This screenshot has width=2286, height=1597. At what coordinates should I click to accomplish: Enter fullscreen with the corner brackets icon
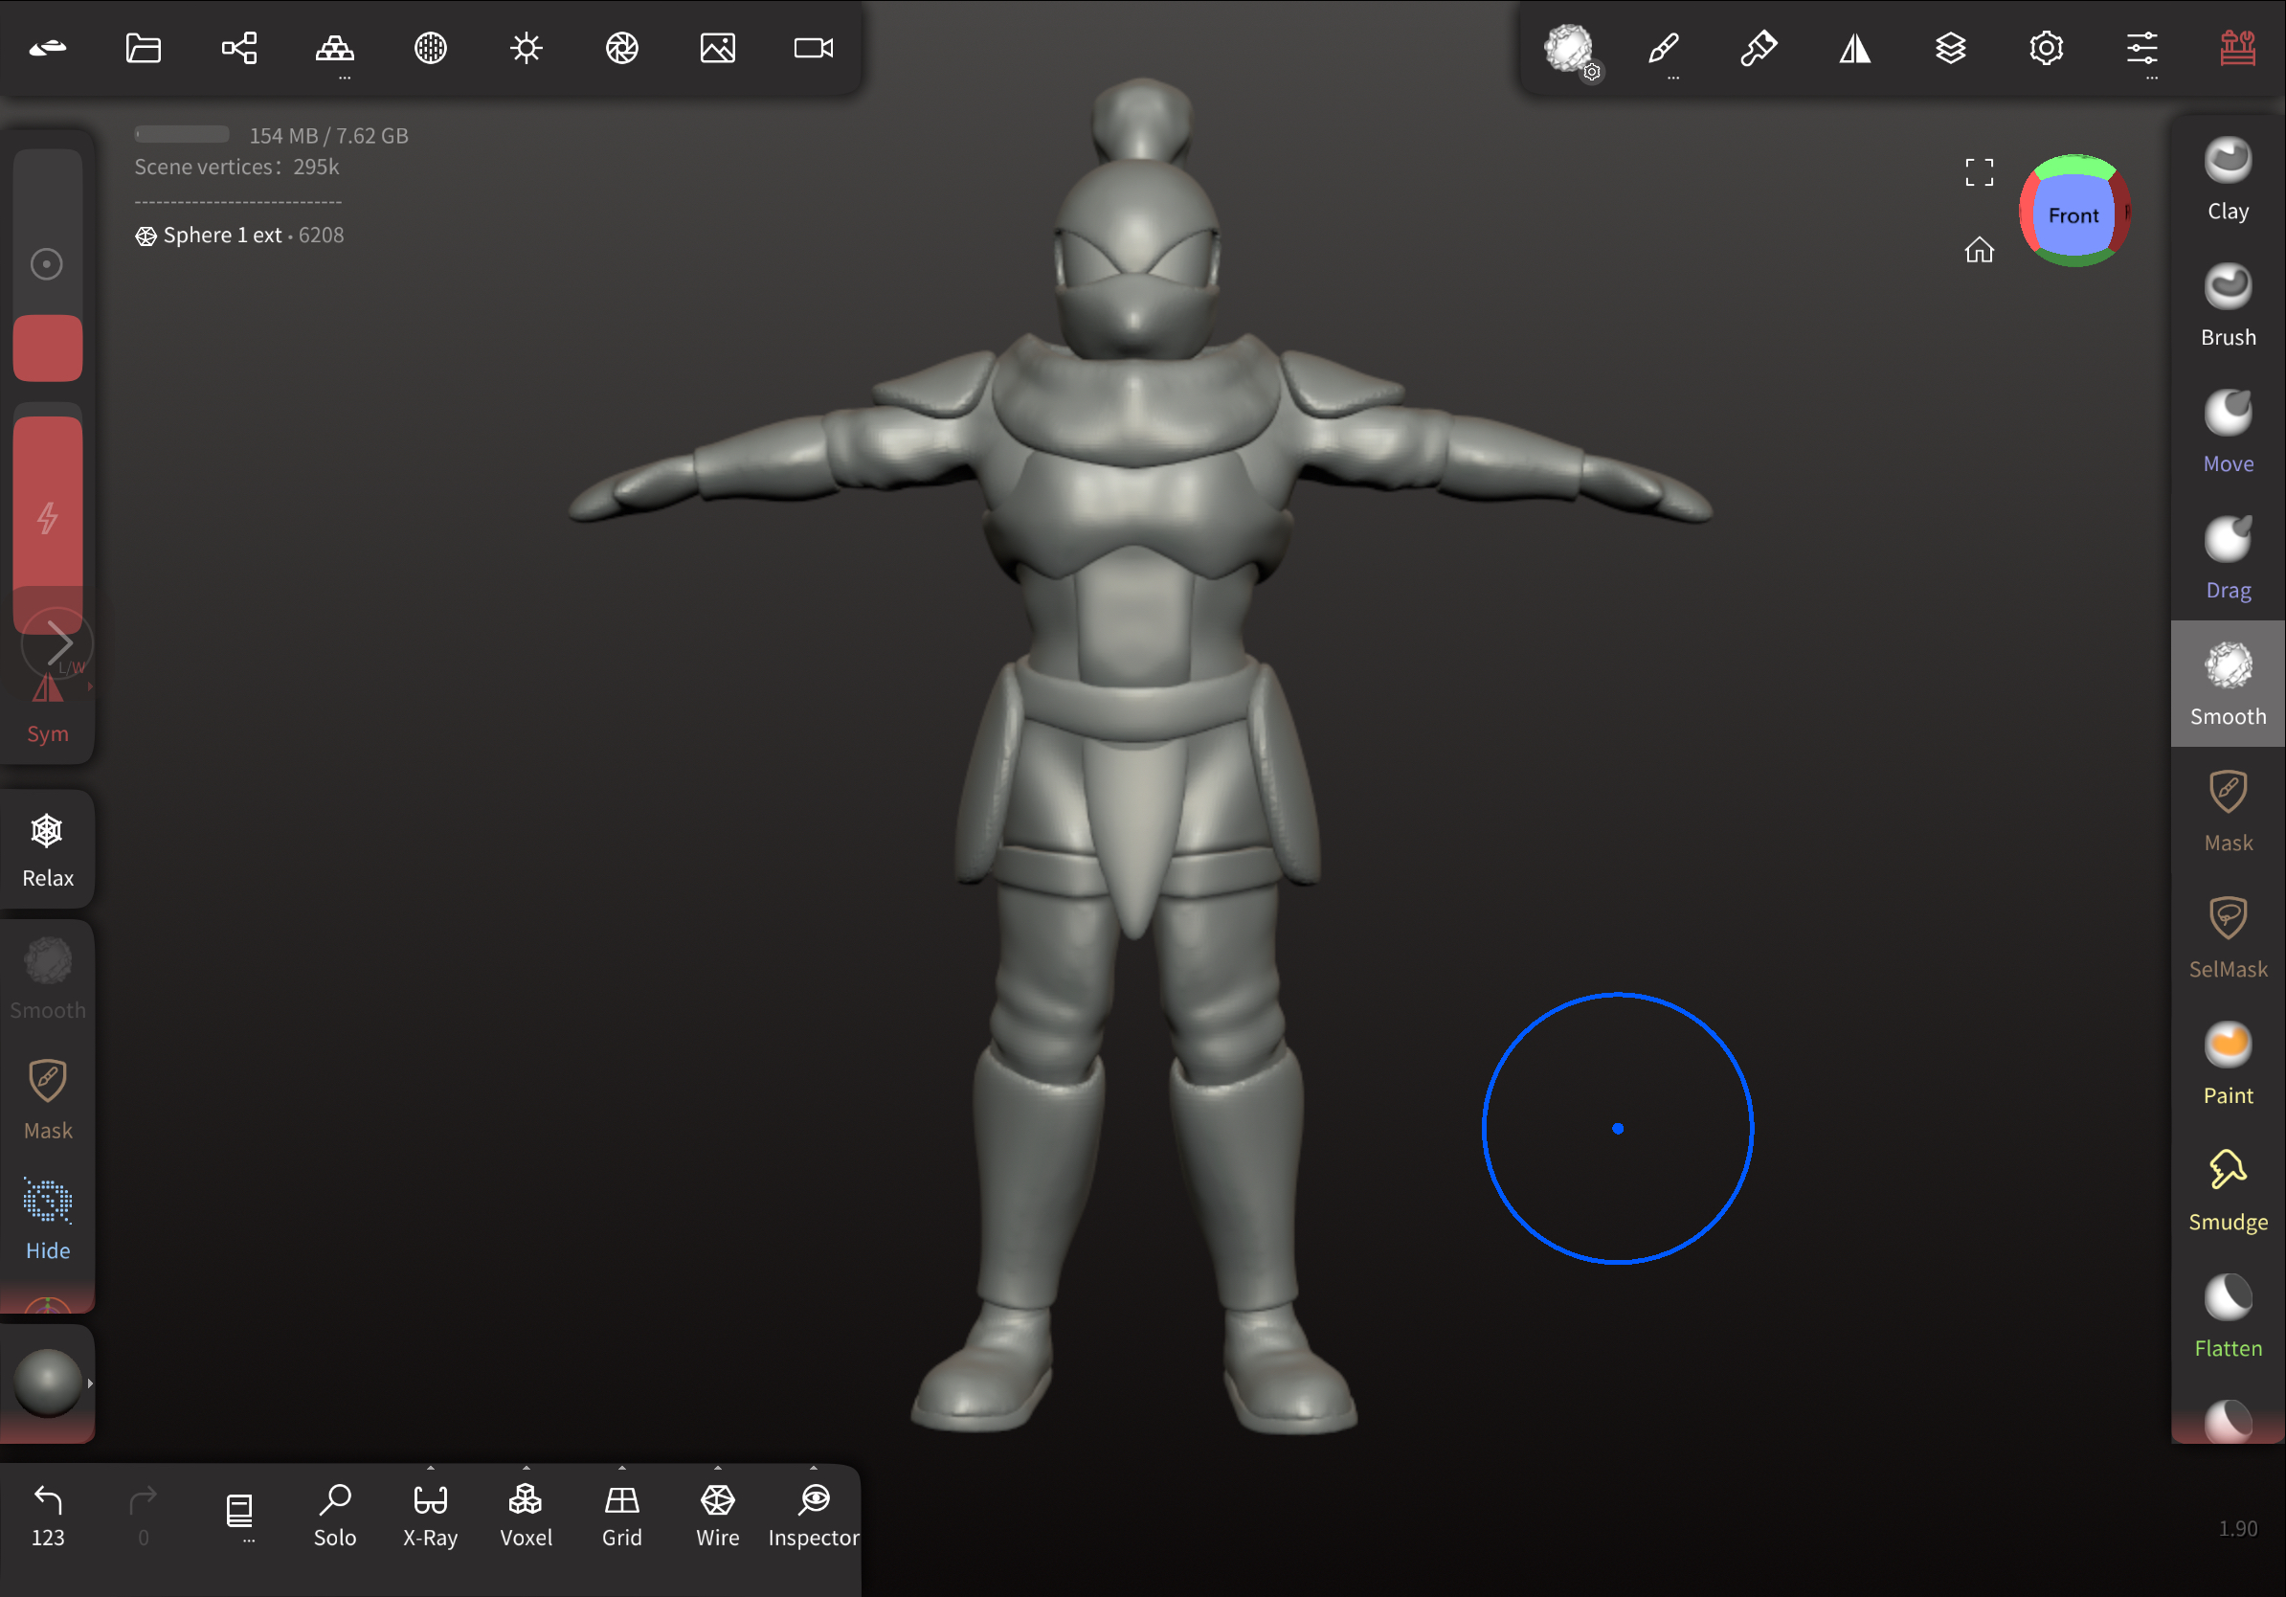tap(1980, 171)
